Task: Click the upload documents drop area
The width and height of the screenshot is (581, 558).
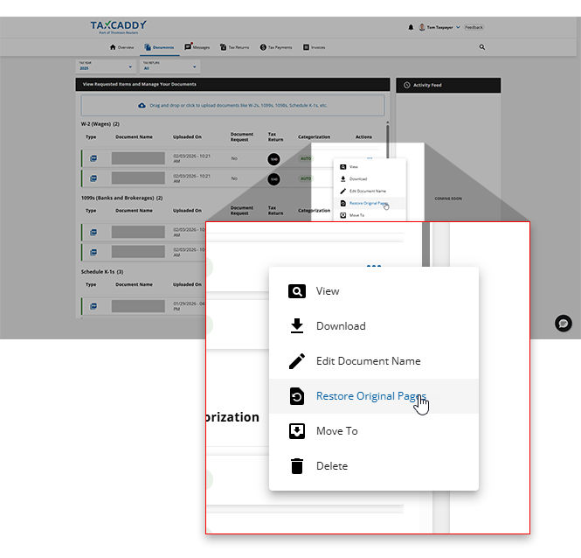Action: (232, 105)
